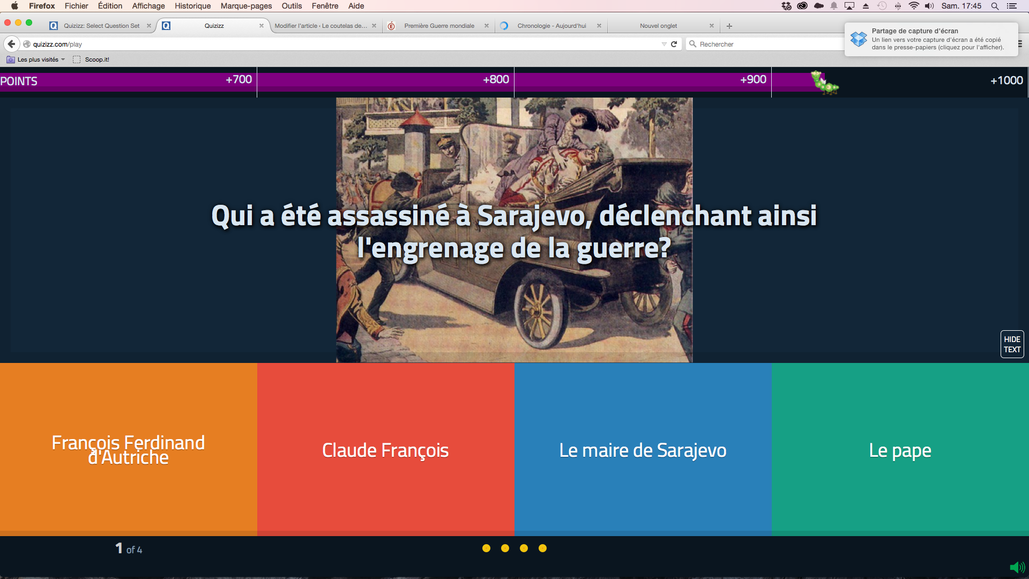Screen dimensions: 1029x579
Task: Open the Firefox application menu
Action: click(x=42, y=6)
